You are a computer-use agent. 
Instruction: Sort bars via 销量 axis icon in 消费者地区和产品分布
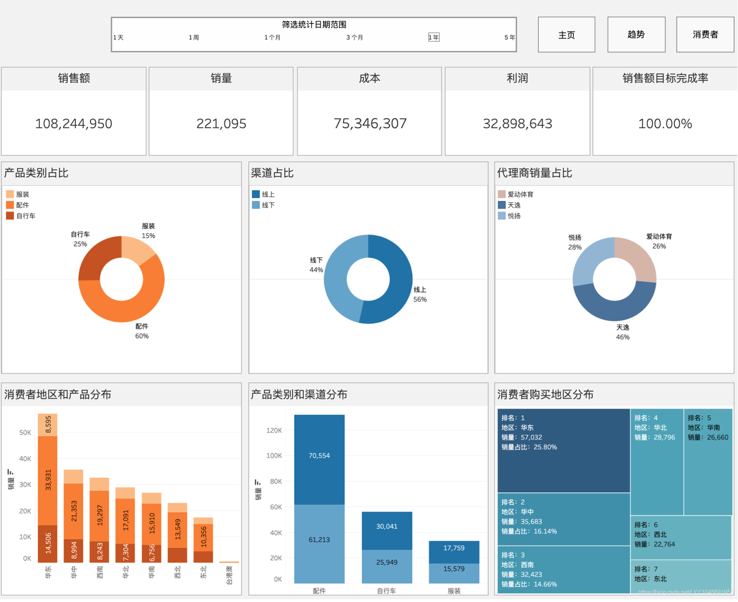[x=10, y=472]
